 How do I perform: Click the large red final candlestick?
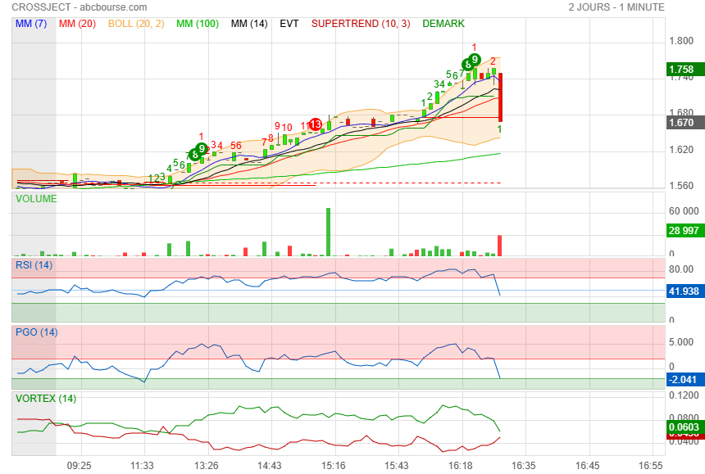click(500, 97)
